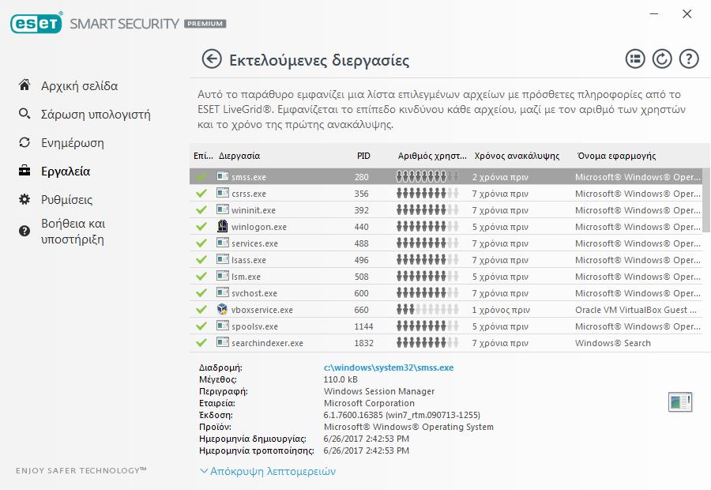The height and width of the screenshot is (490, 711).
Task: Open Ενημέρωση section
Action: [x=73, y=143]
